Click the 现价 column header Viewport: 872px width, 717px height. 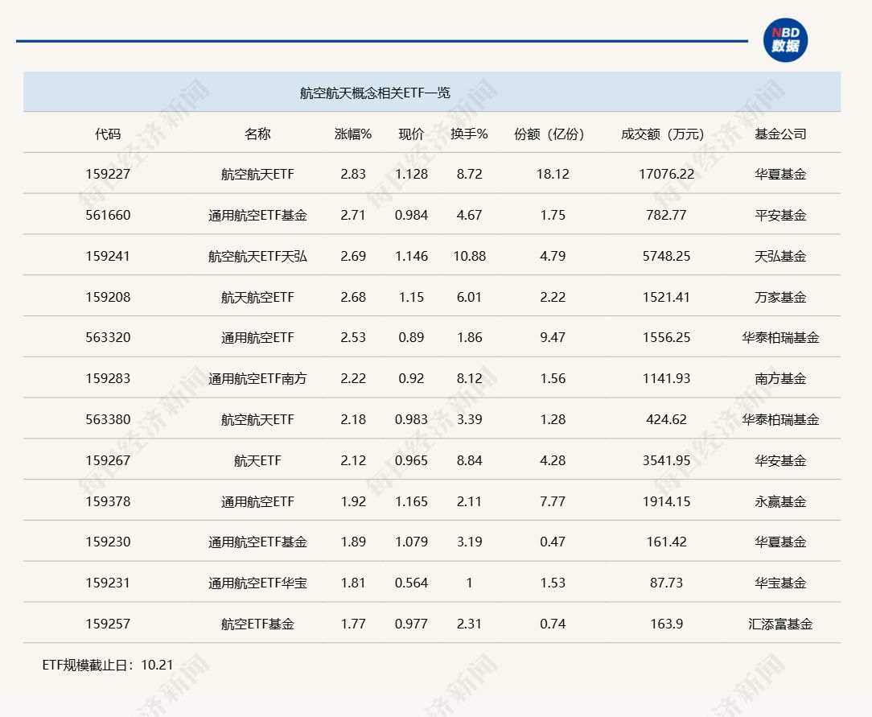(412, 134)
